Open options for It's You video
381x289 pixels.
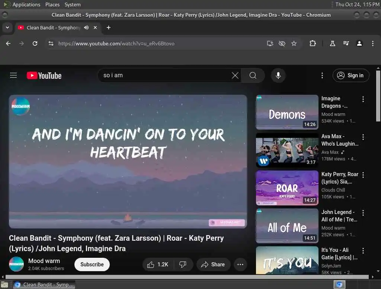[x=363, y=251]
